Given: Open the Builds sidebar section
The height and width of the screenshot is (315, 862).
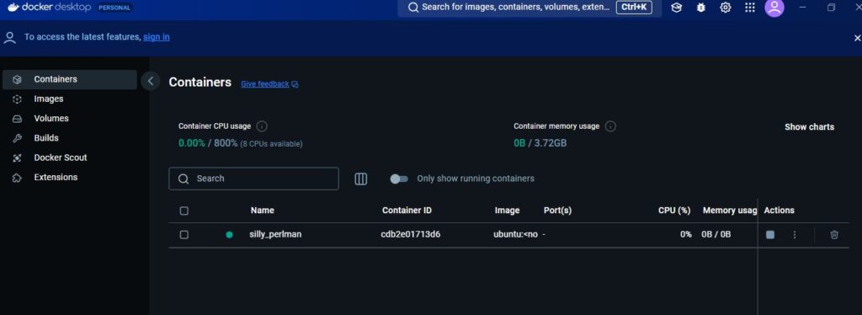Looking at the screenshot, I should click(70, 138).
